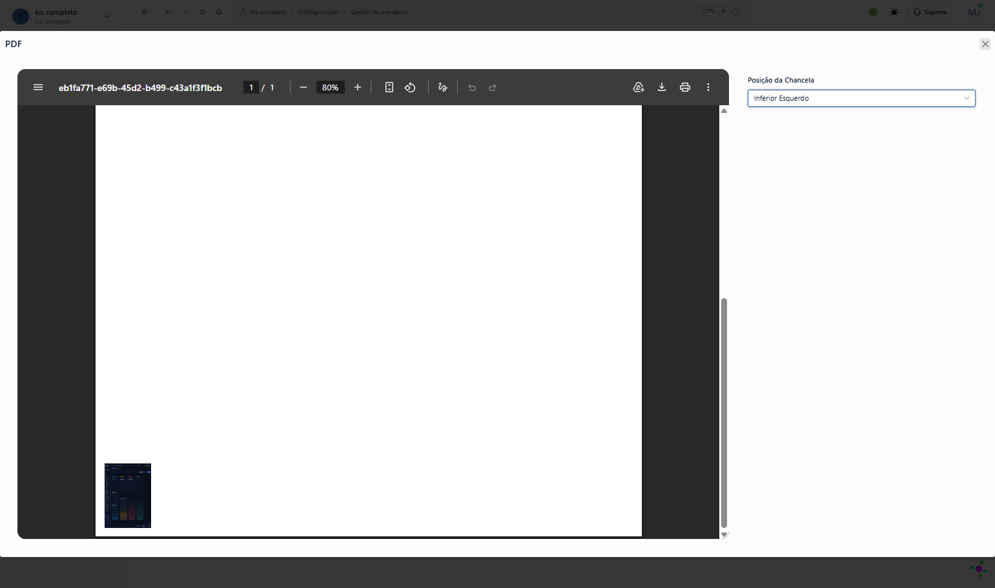Click the language flag icon in background header

(873, 12)
